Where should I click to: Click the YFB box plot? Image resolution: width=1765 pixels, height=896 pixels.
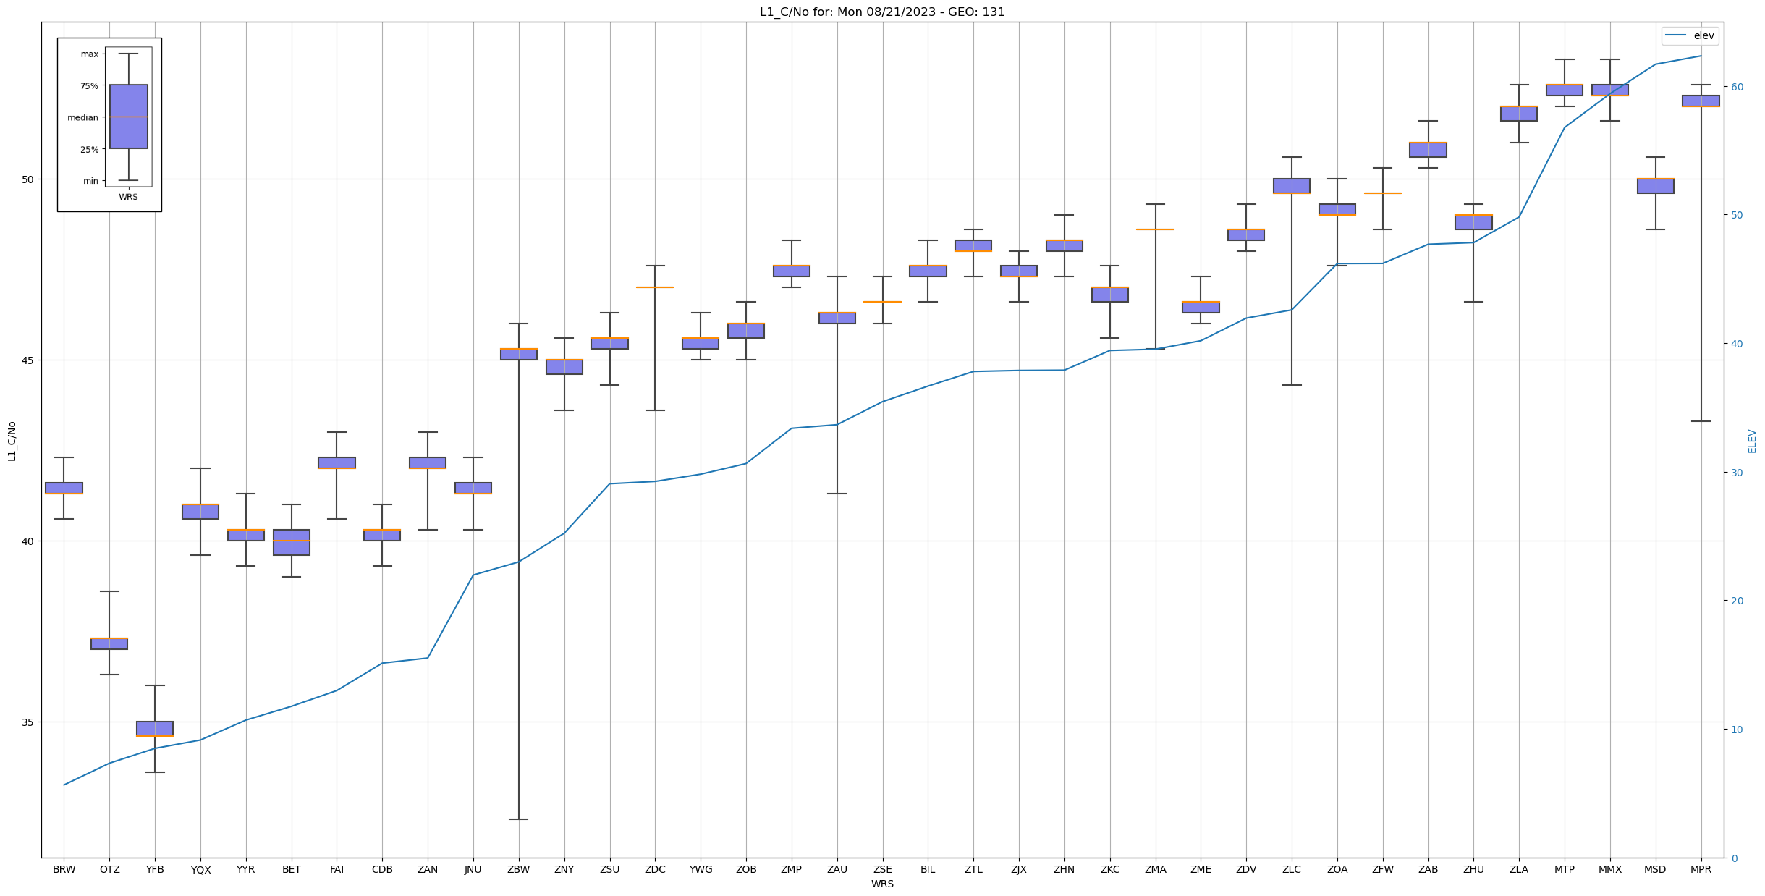155,729
